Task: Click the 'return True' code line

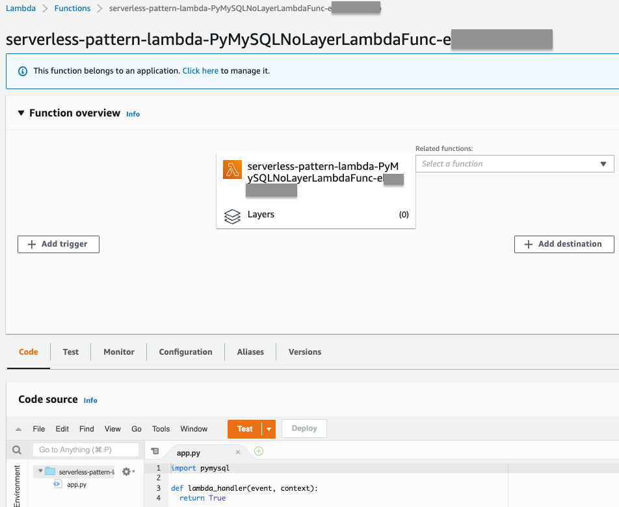Action: click(x=202, y=498)
